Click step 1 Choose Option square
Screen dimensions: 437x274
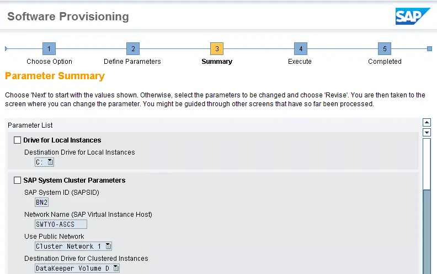(49, 48)
